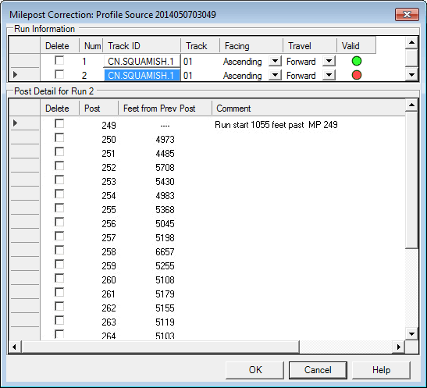This screenshot has height=388, width=427.
Task: Click the red Valid indicator for run 2
Action: [x=357, y=75]
